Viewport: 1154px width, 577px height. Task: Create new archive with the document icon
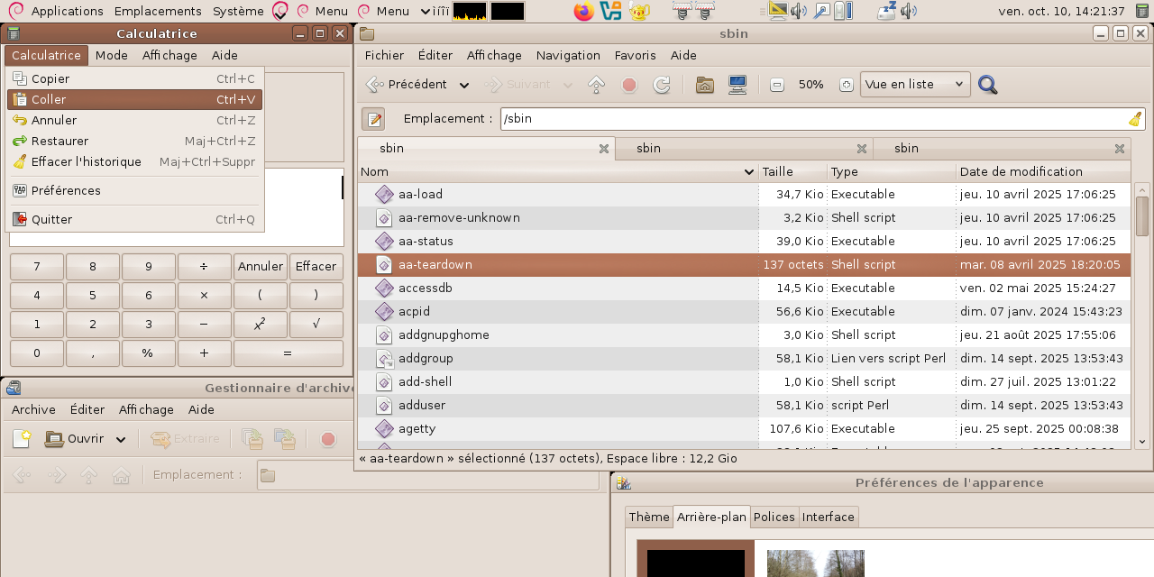point(22,439)
